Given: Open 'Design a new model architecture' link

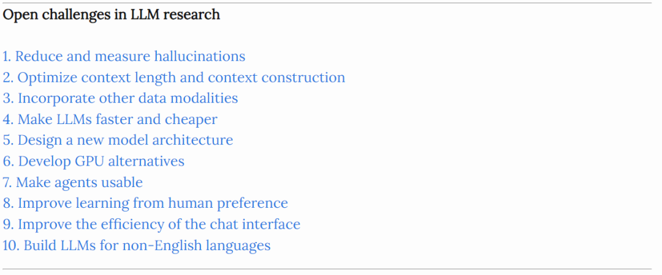Looking at the screenshot, I should click(118, 140).
